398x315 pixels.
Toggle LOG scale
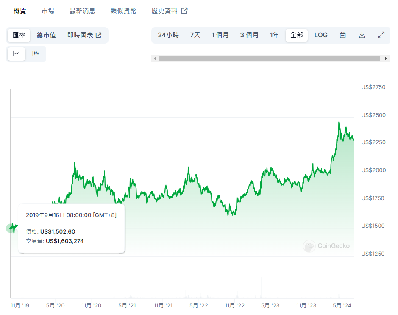pos(321,35)
